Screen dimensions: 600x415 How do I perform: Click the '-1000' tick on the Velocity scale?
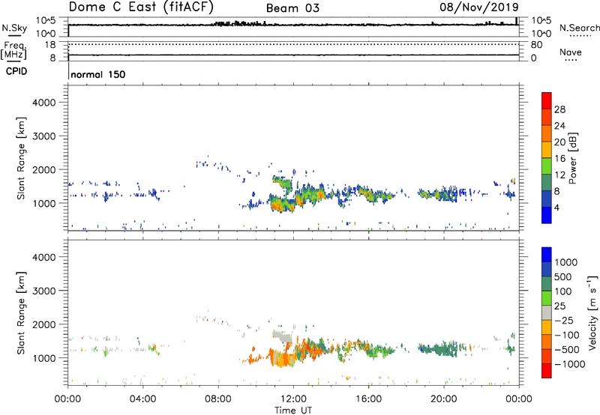click(x=569, y=364)
